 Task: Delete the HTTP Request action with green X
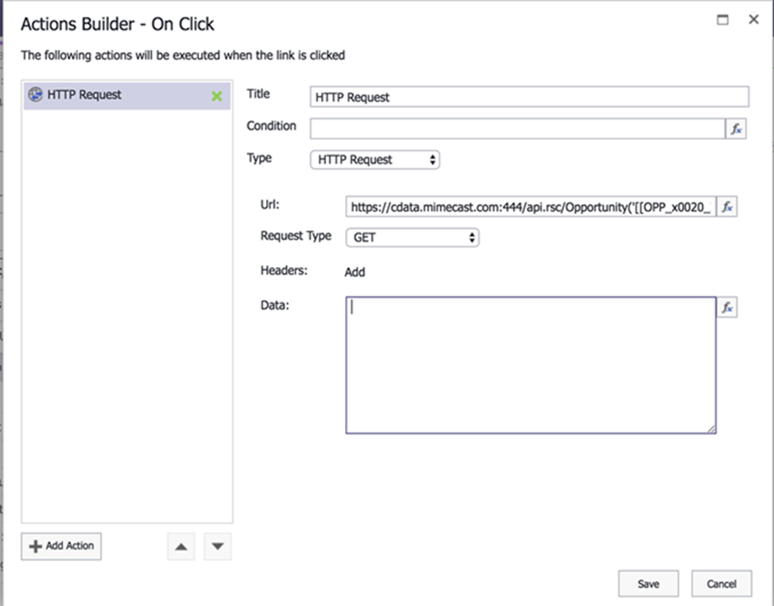pyautogui.click(x=216, y=96)
